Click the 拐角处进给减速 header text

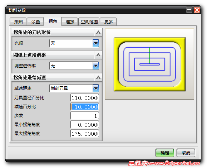pos(30,77)
